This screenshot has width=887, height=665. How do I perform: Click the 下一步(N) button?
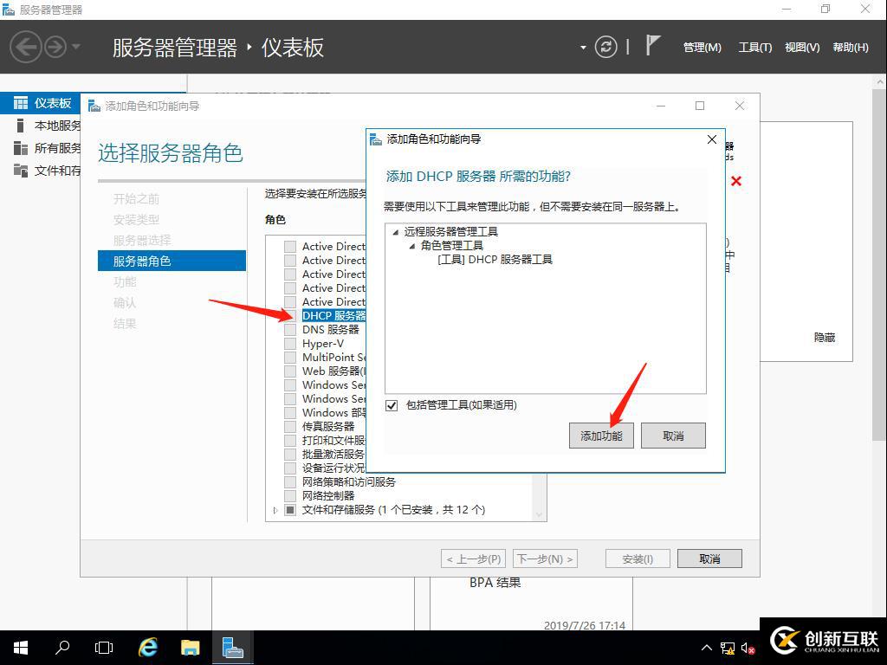[545, 558]
